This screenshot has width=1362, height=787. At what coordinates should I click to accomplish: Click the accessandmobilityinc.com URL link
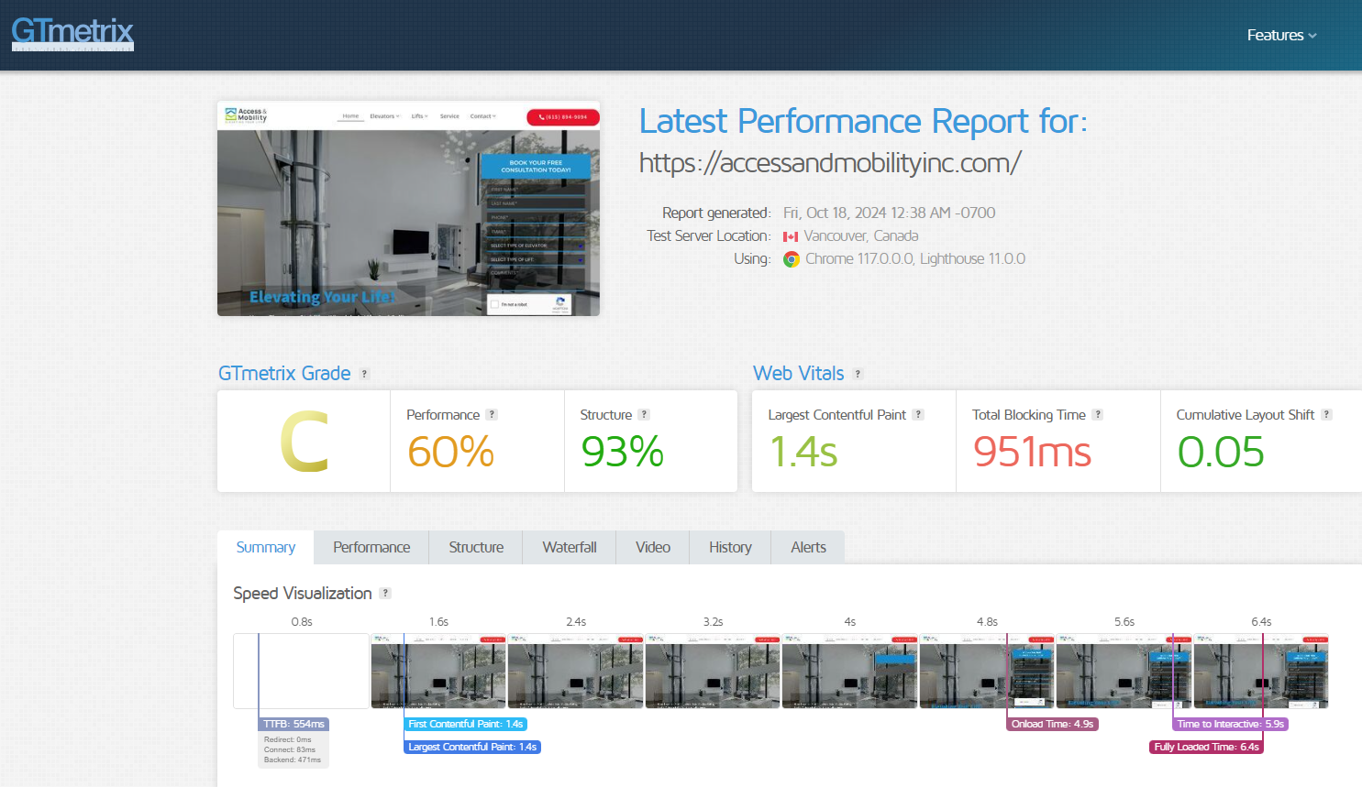(830, 163)
